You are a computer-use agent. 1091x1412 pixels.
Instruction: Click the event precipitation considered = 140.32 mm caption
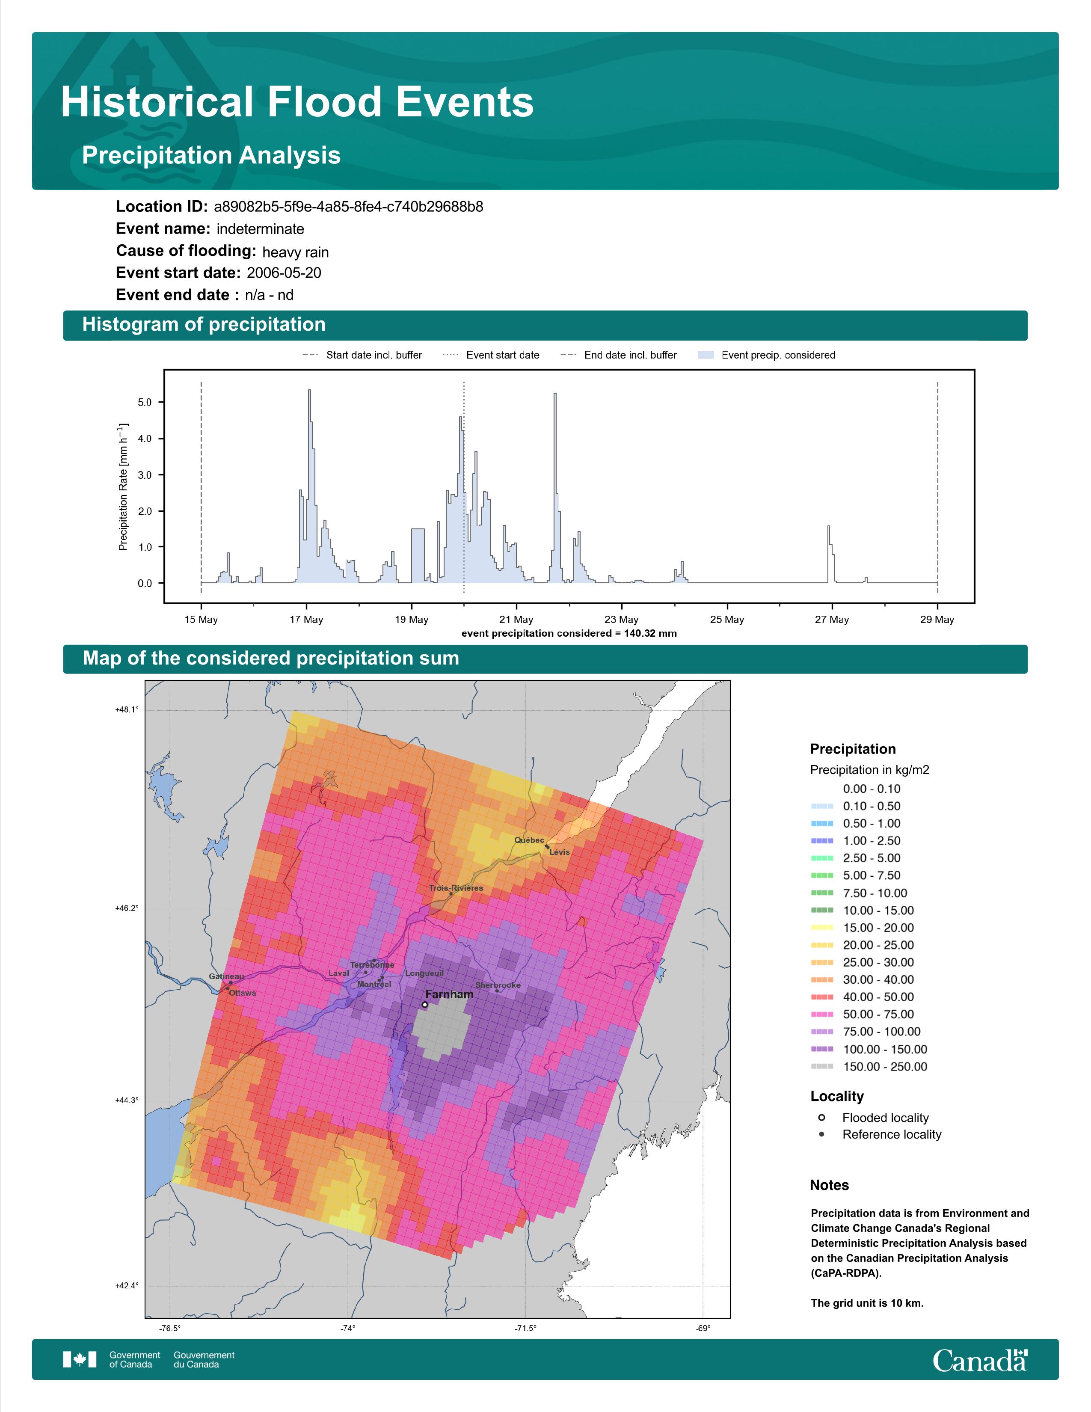tap(569, 634)
